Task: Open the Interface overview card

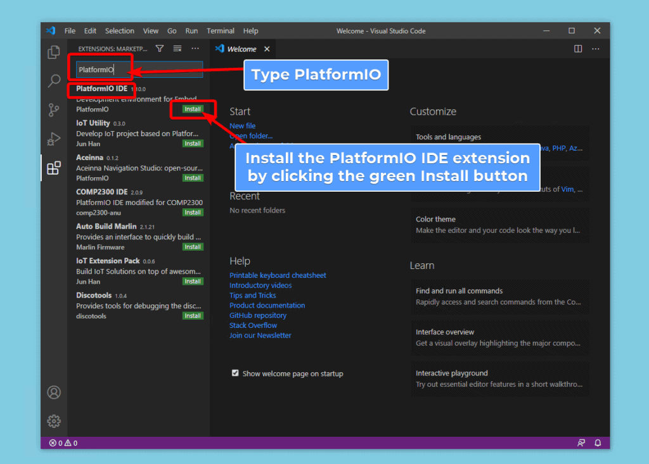Action: click(500, 337)
